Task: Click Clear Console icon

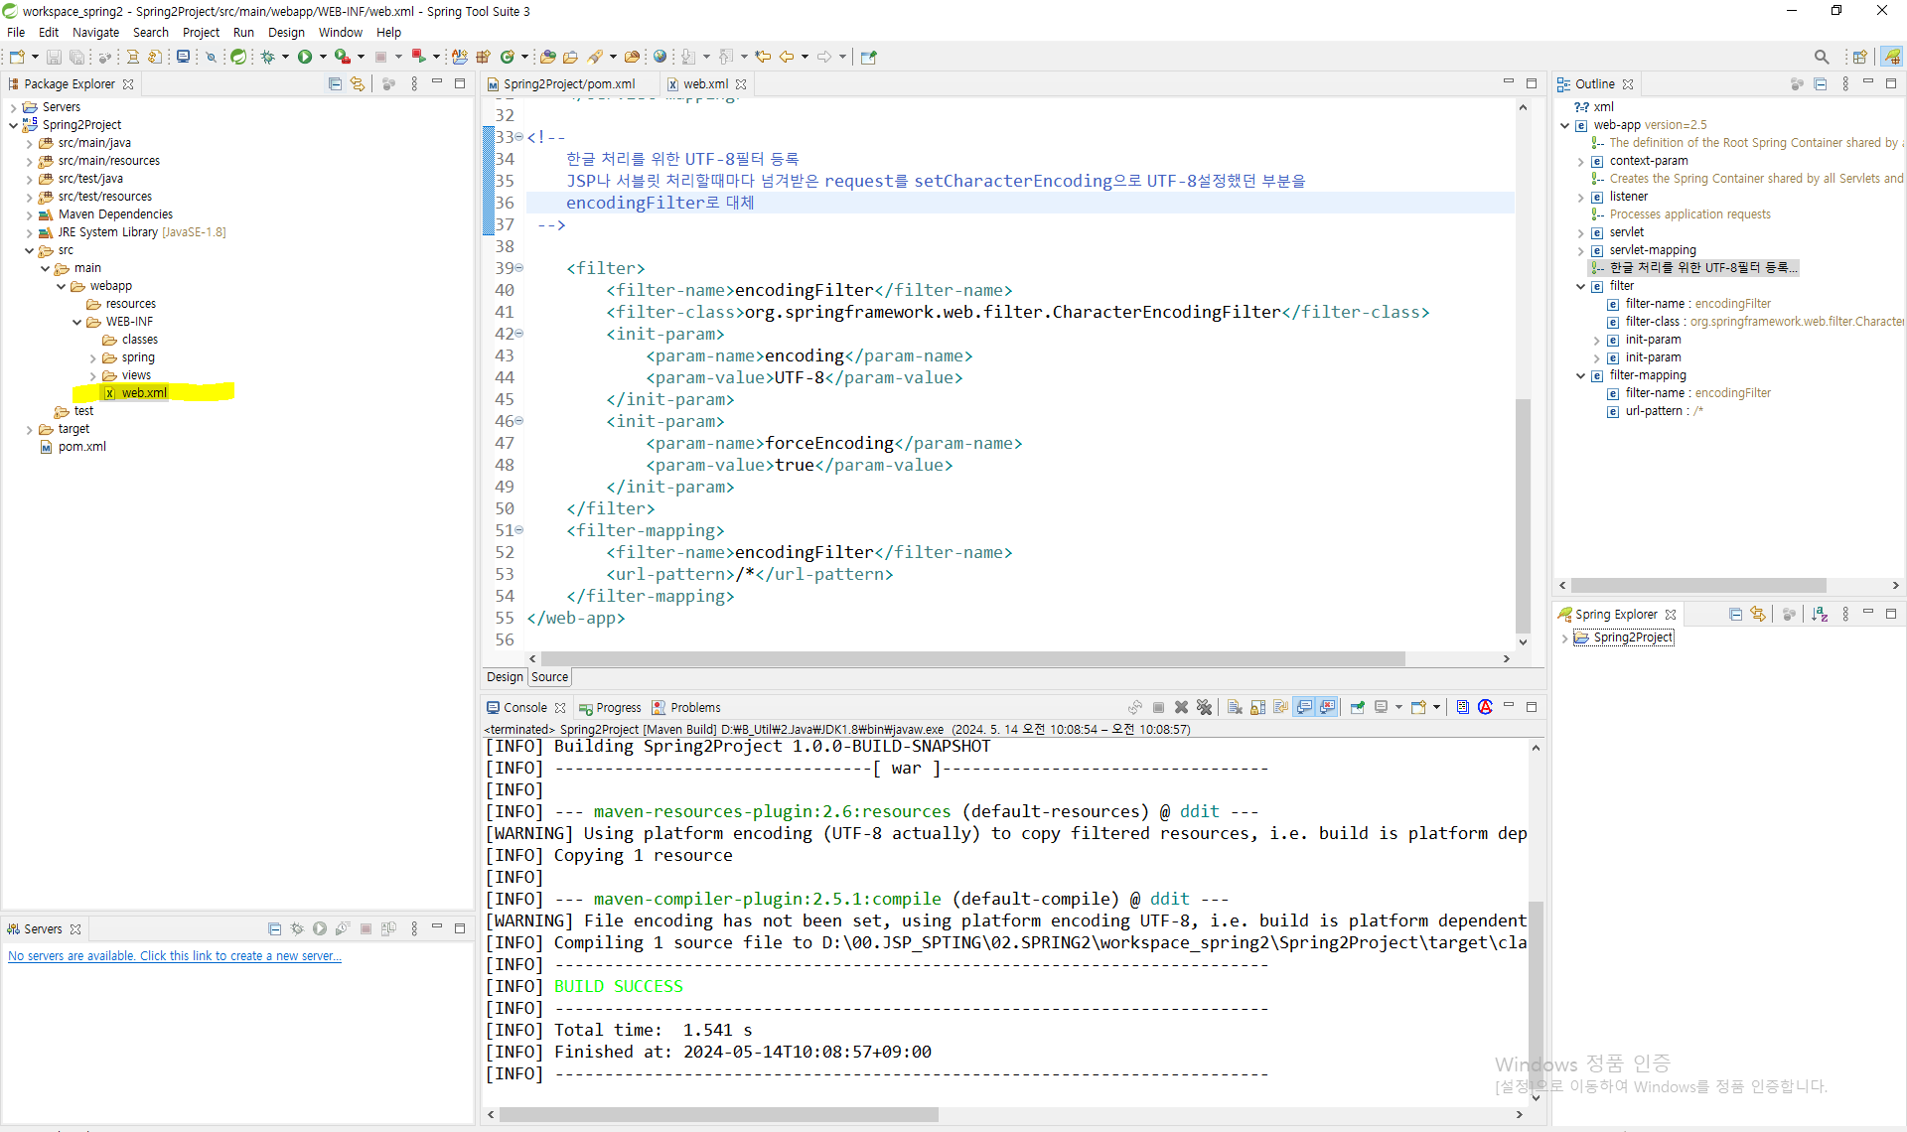Action: [x=1235, y=707]
